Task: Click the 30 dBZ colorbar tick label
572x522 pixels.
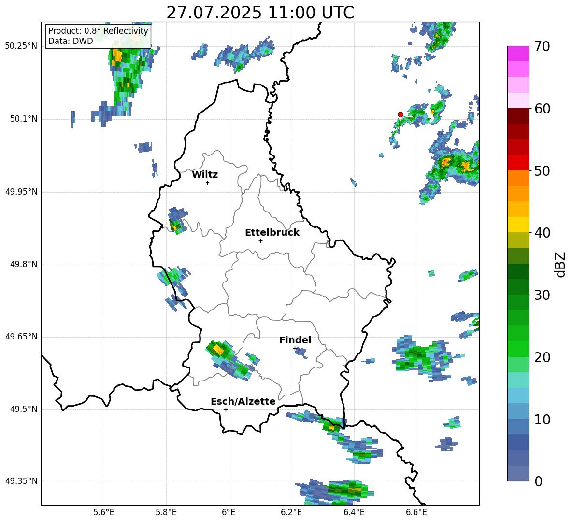Action: coord(542,295)
